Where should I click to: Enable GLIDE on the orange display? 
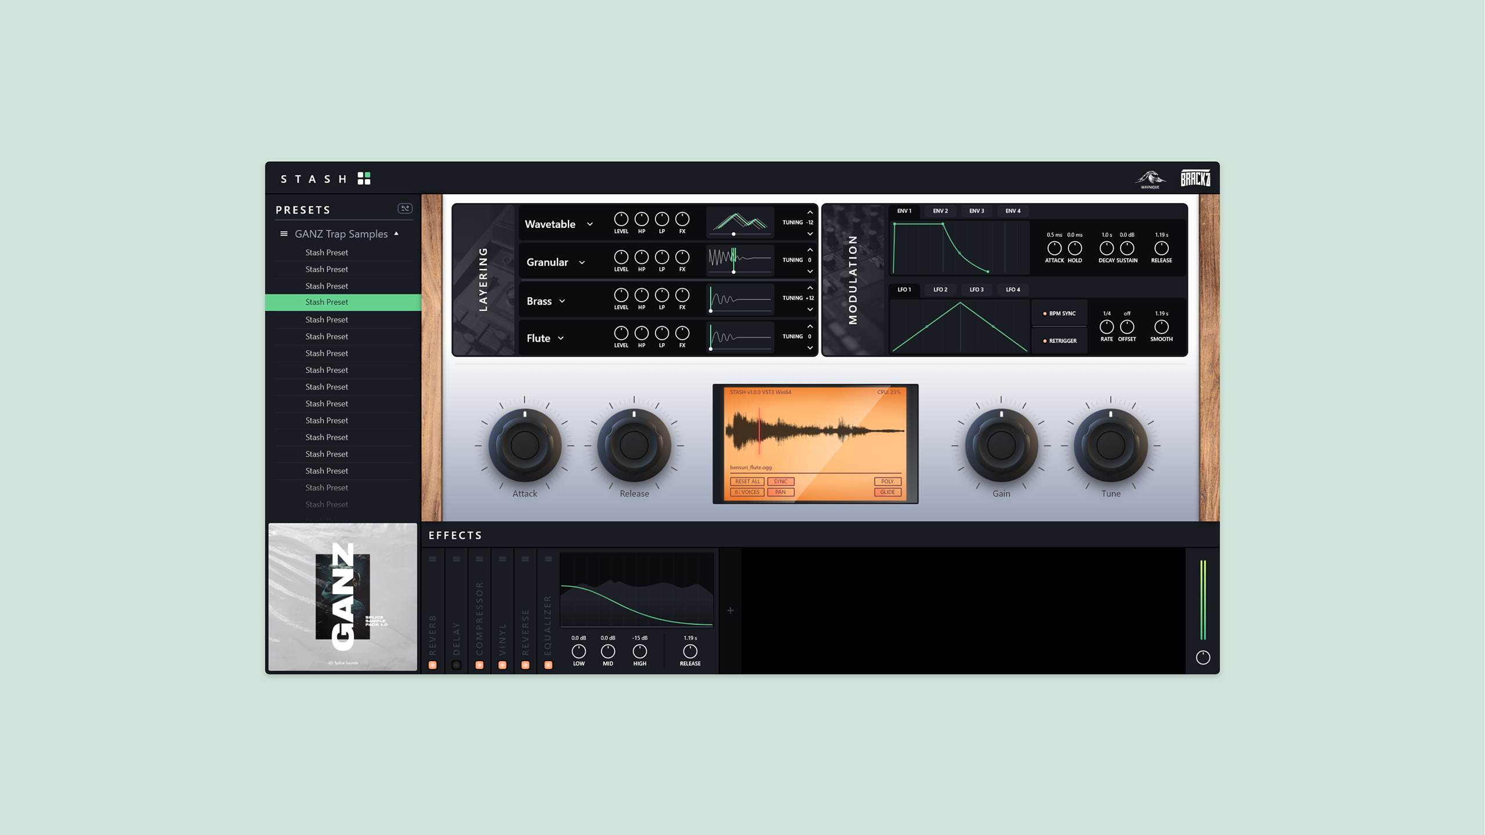[887, 492]
